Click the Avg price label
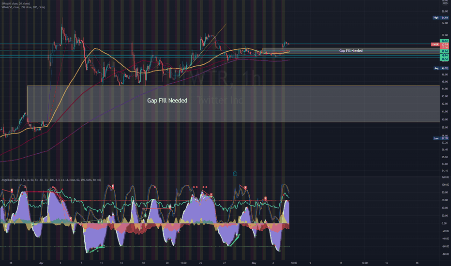This screenshot has height=266, width=451. (x=436, y=68)
